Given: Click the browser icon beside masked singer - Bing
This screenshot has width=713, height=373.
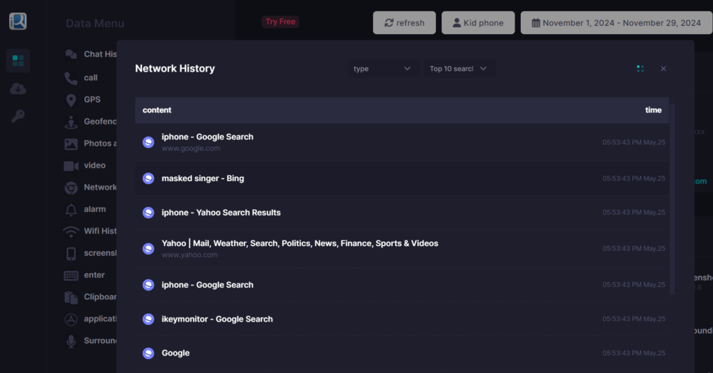Looking at the screenshot, I should tap(148, 179).
